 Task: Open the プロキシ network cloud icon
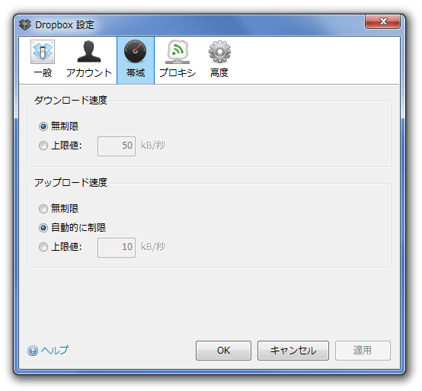point(177,52)
